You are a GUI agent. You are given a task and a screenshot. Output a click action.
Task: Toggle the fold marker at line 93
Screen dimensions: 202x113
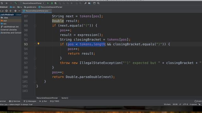35,44
